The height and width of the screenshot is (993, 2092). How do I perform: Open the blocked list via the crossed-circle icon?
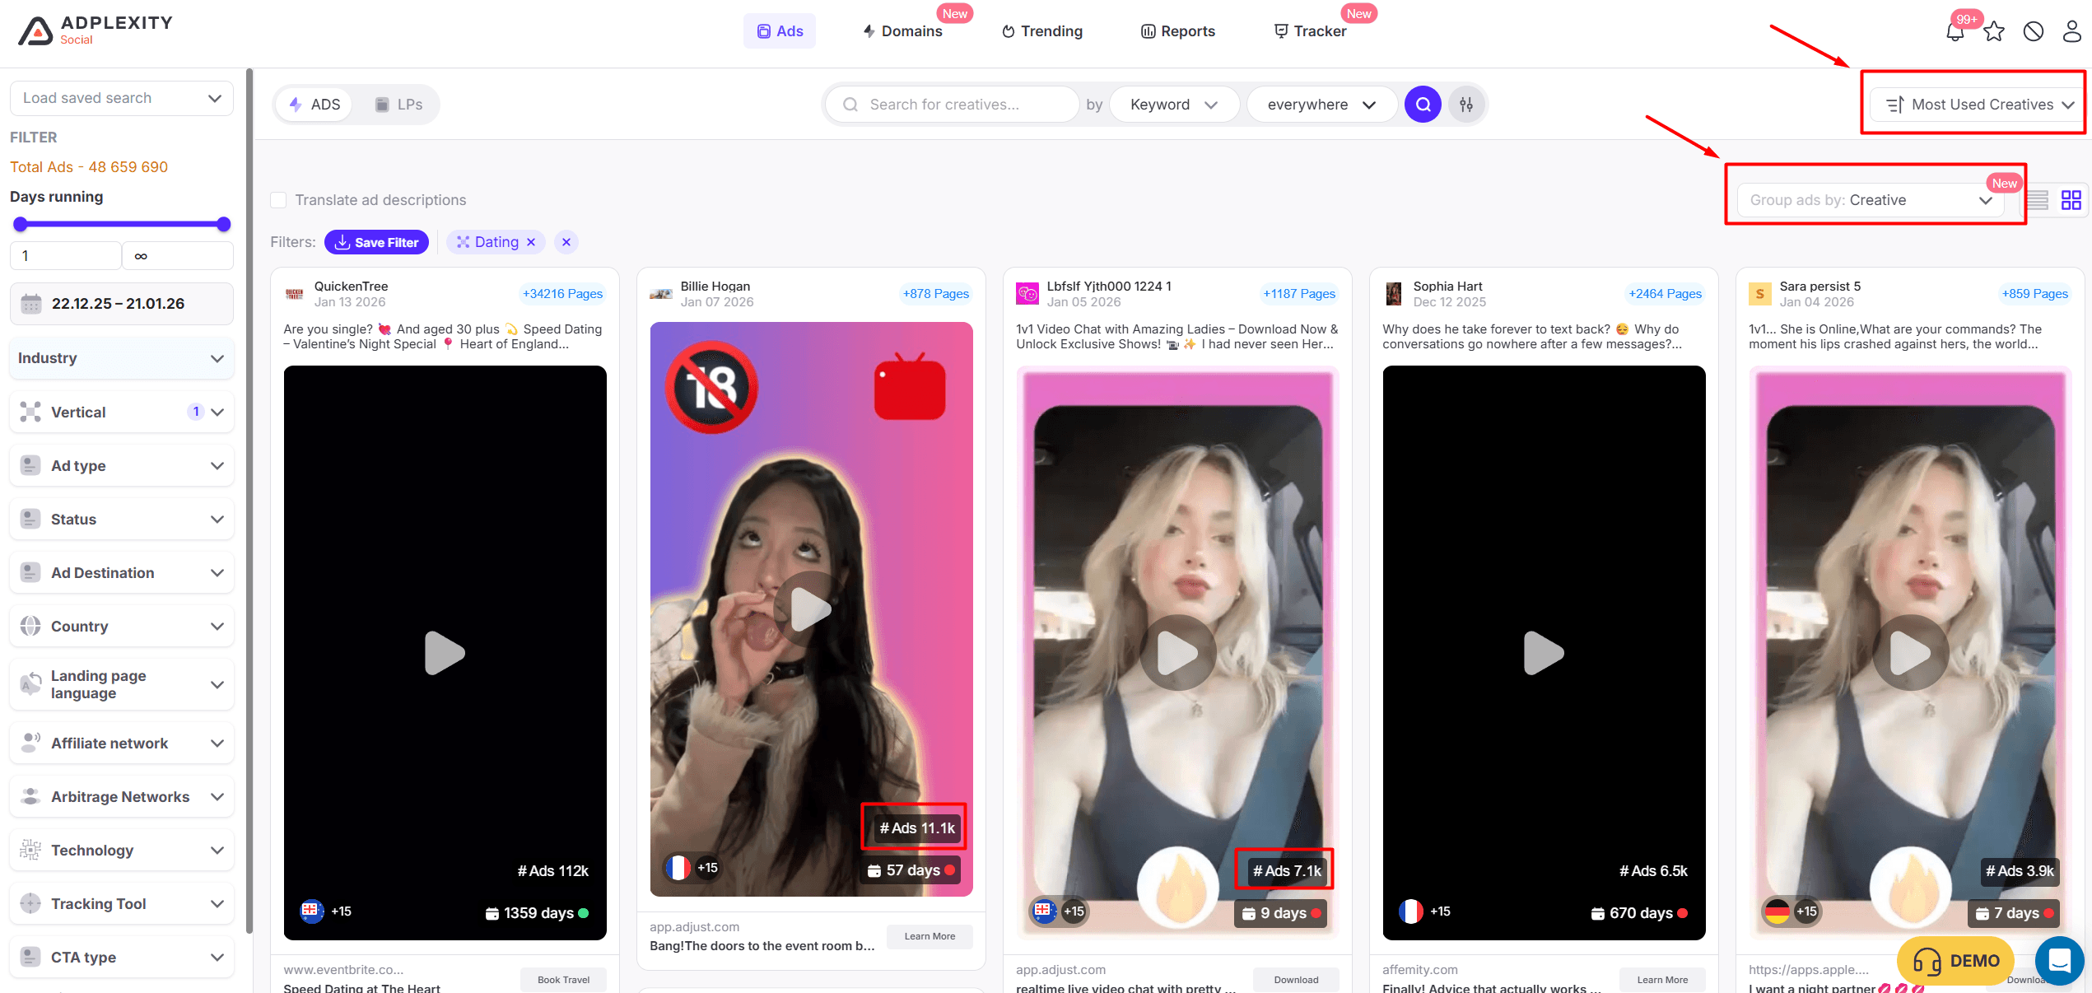(2033, 32)
